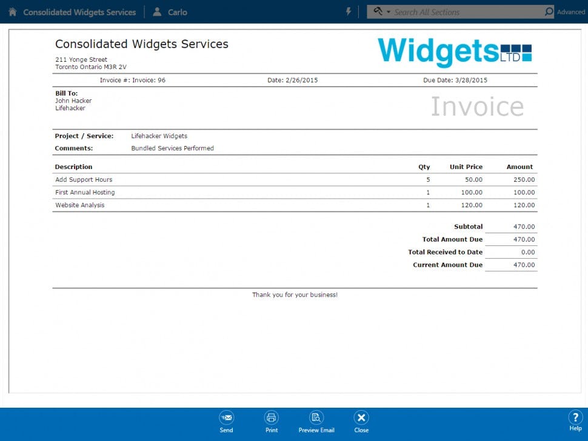Screen dimensions: 588x441
Task: Click the search tools hammer icon
Action: coord(378,12)
